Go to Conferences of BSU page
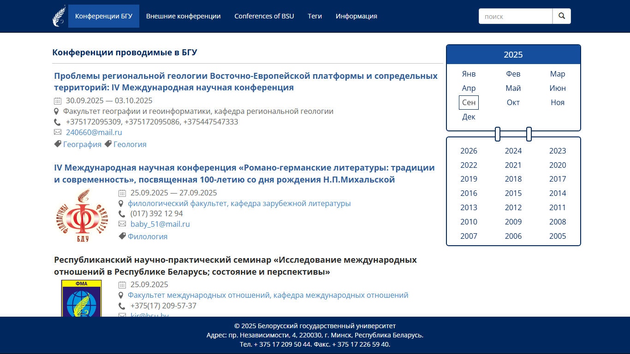This screenshot has height=354, width=630. click(264, 16)
